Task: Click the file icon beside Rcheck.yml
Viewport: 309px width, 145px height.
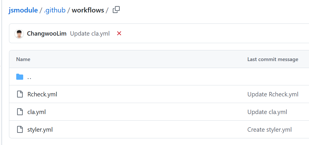Action: 20,94
